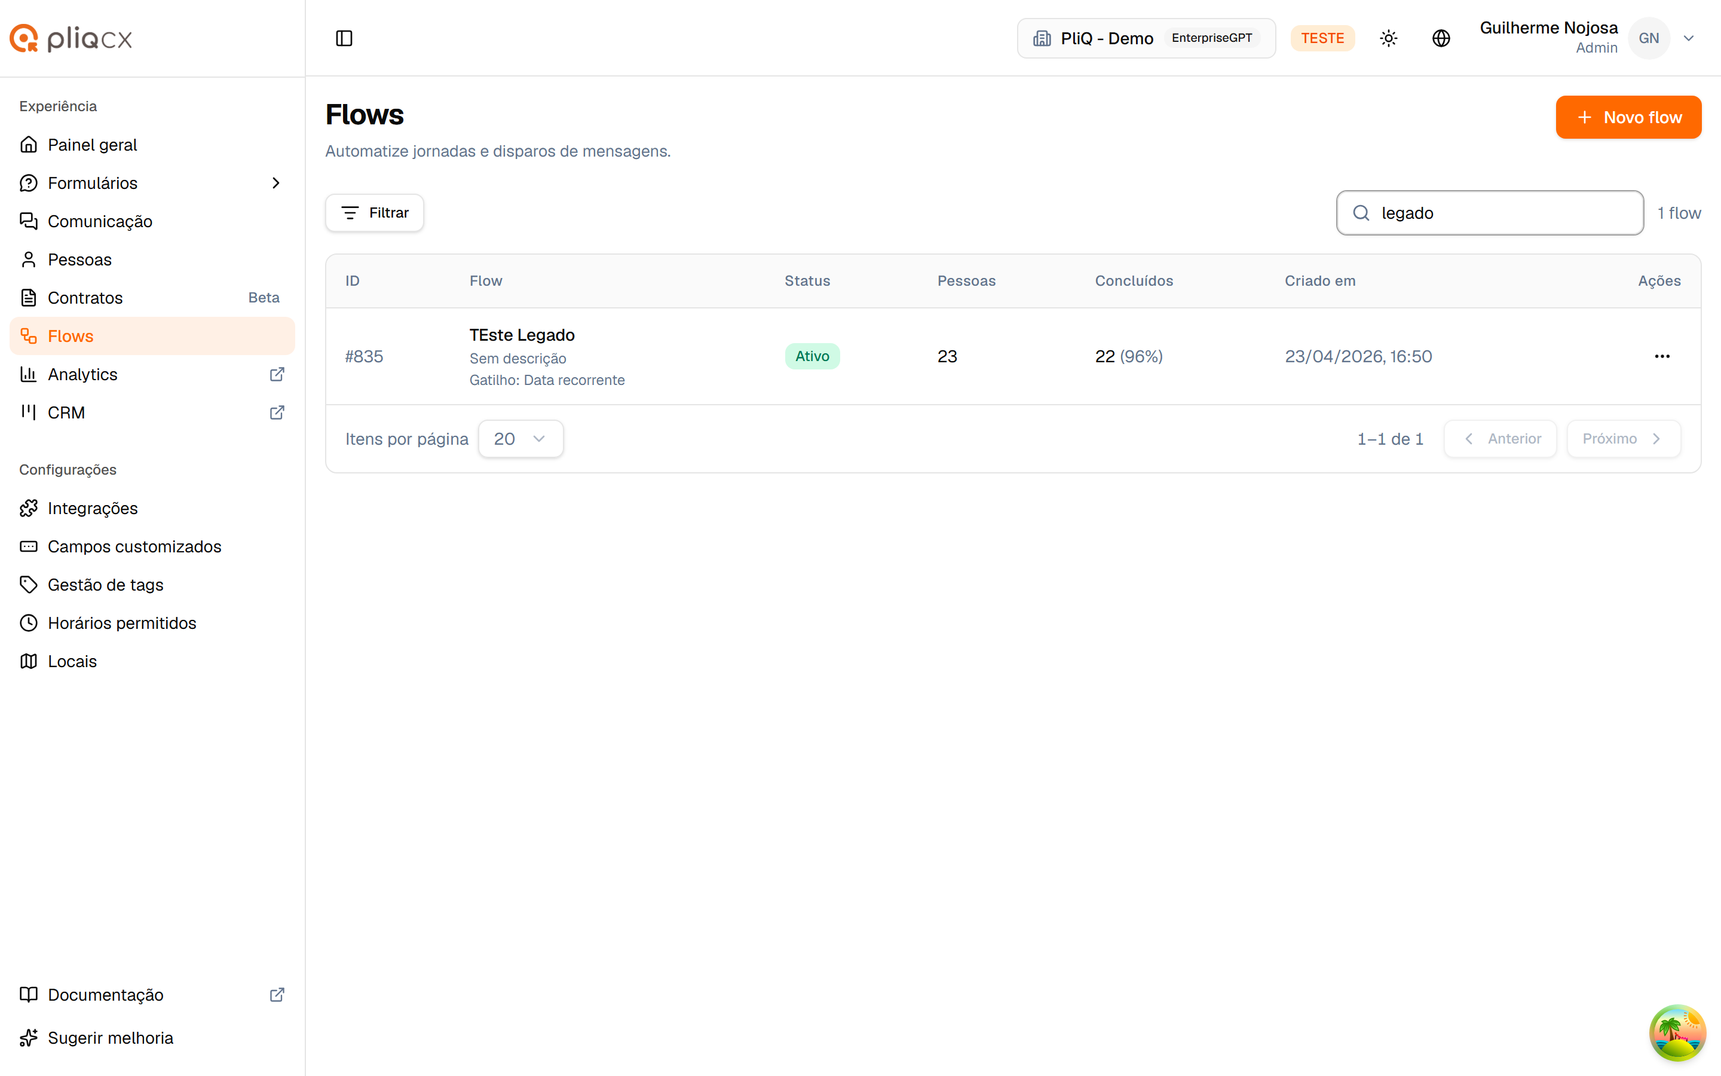
Task: Open PliQ - Demo organization selector
Action: 1146,38
